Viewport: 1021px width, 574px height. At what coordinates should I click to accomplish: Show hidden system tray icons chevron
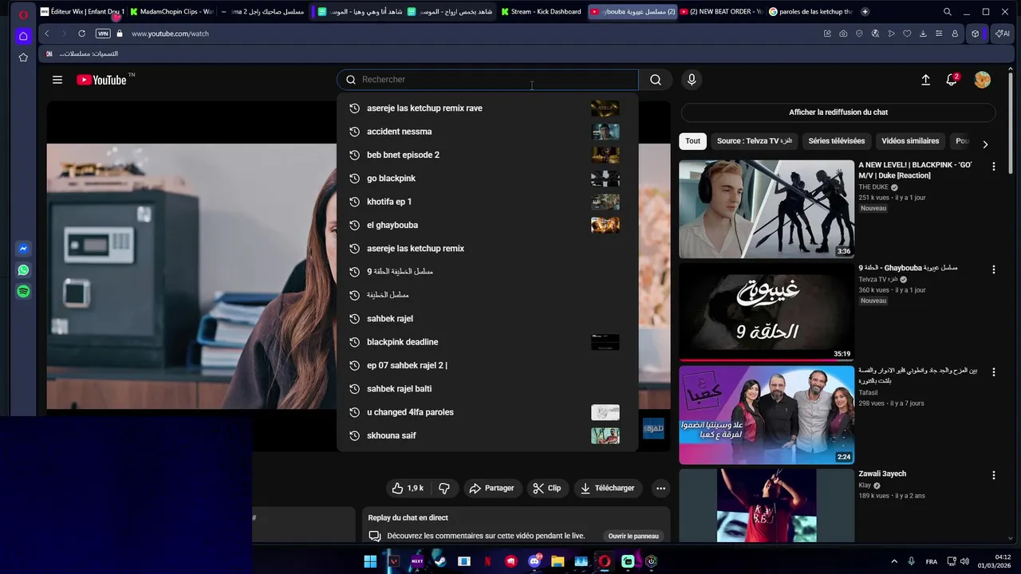tap(893, 561)
